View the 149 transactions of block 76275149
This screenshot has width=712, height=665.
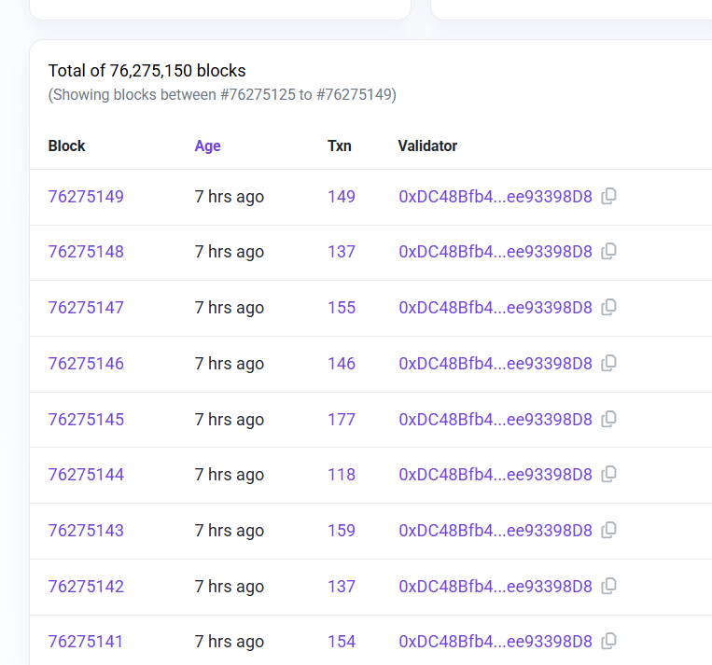click(341, 197)
